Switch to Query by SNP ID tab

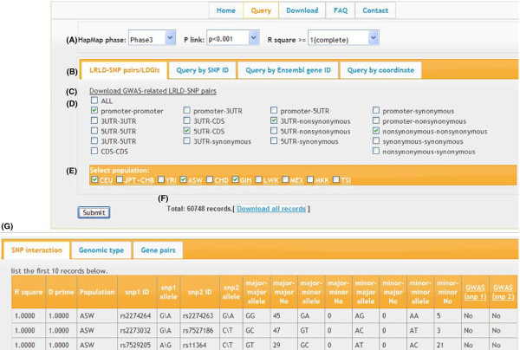click(203, 70)
